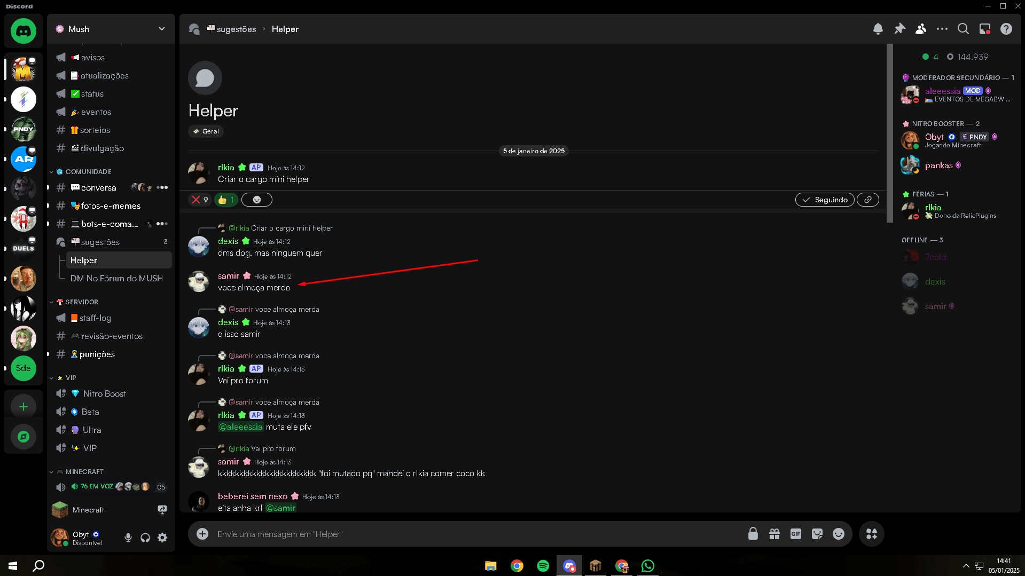This screenshot has height=576, width=1025.
Task: Open pankas in member list
Action: 958,165
